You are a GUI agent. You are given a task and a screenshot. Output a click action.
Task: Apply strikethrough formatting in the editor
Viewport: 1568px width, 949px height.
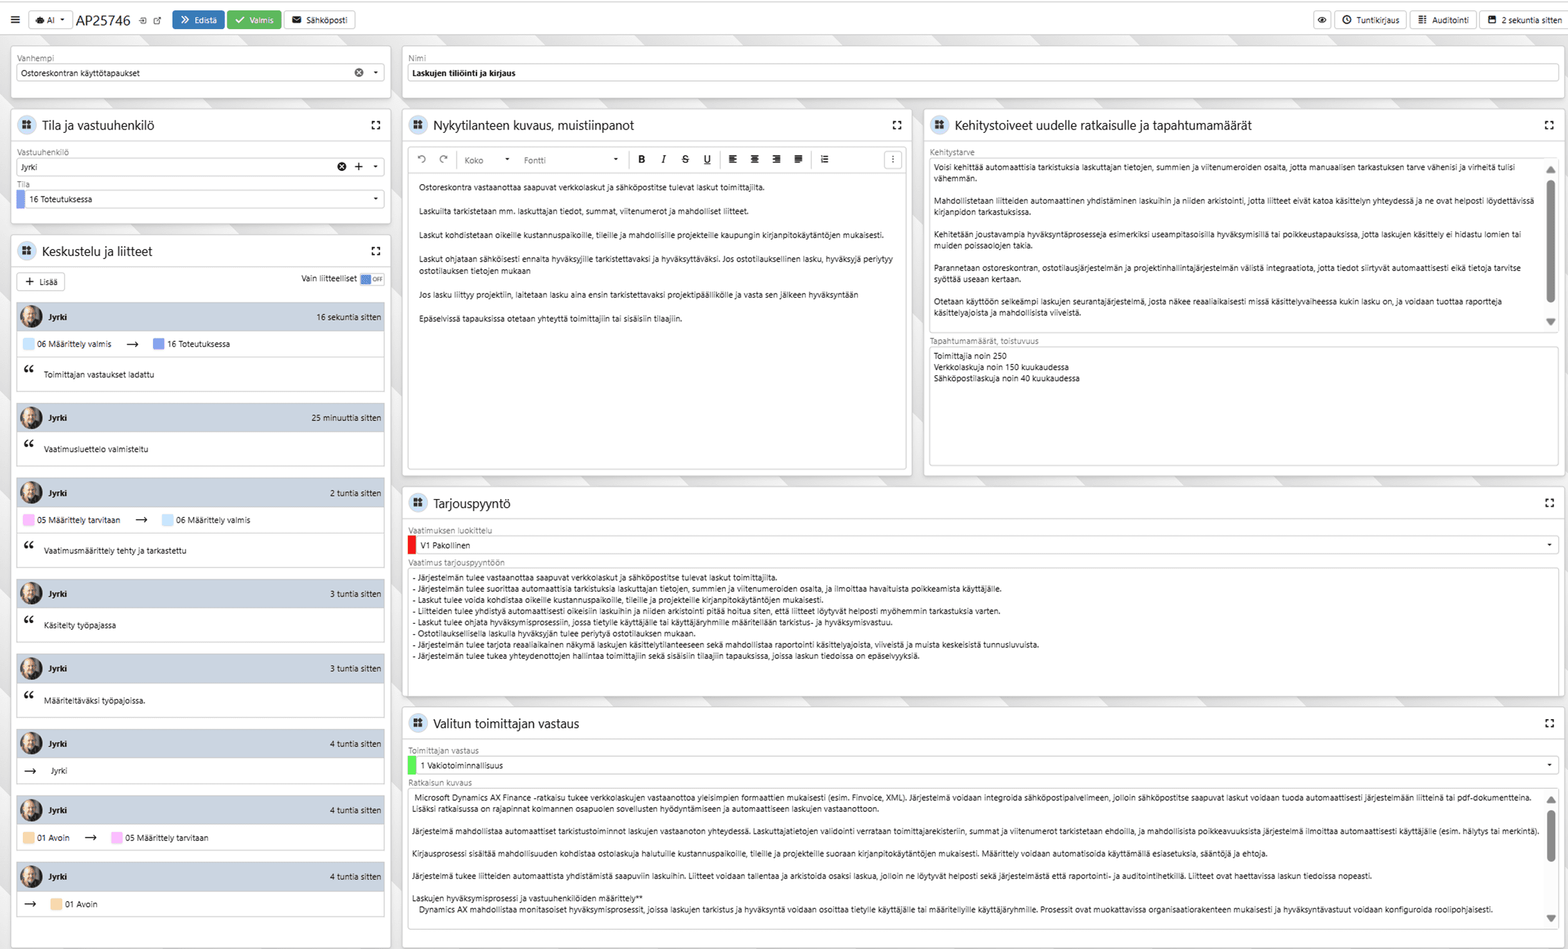685,159
